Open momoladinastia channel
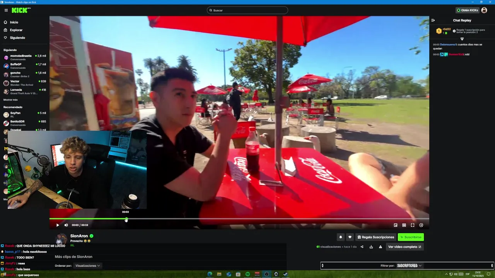 [x=25, y=58]
